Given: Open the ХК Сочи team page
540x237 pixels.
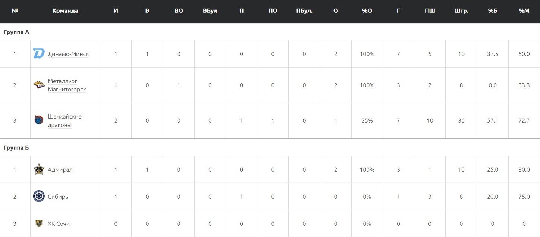Looking at the screenshot, I should (x=59, y=224).
